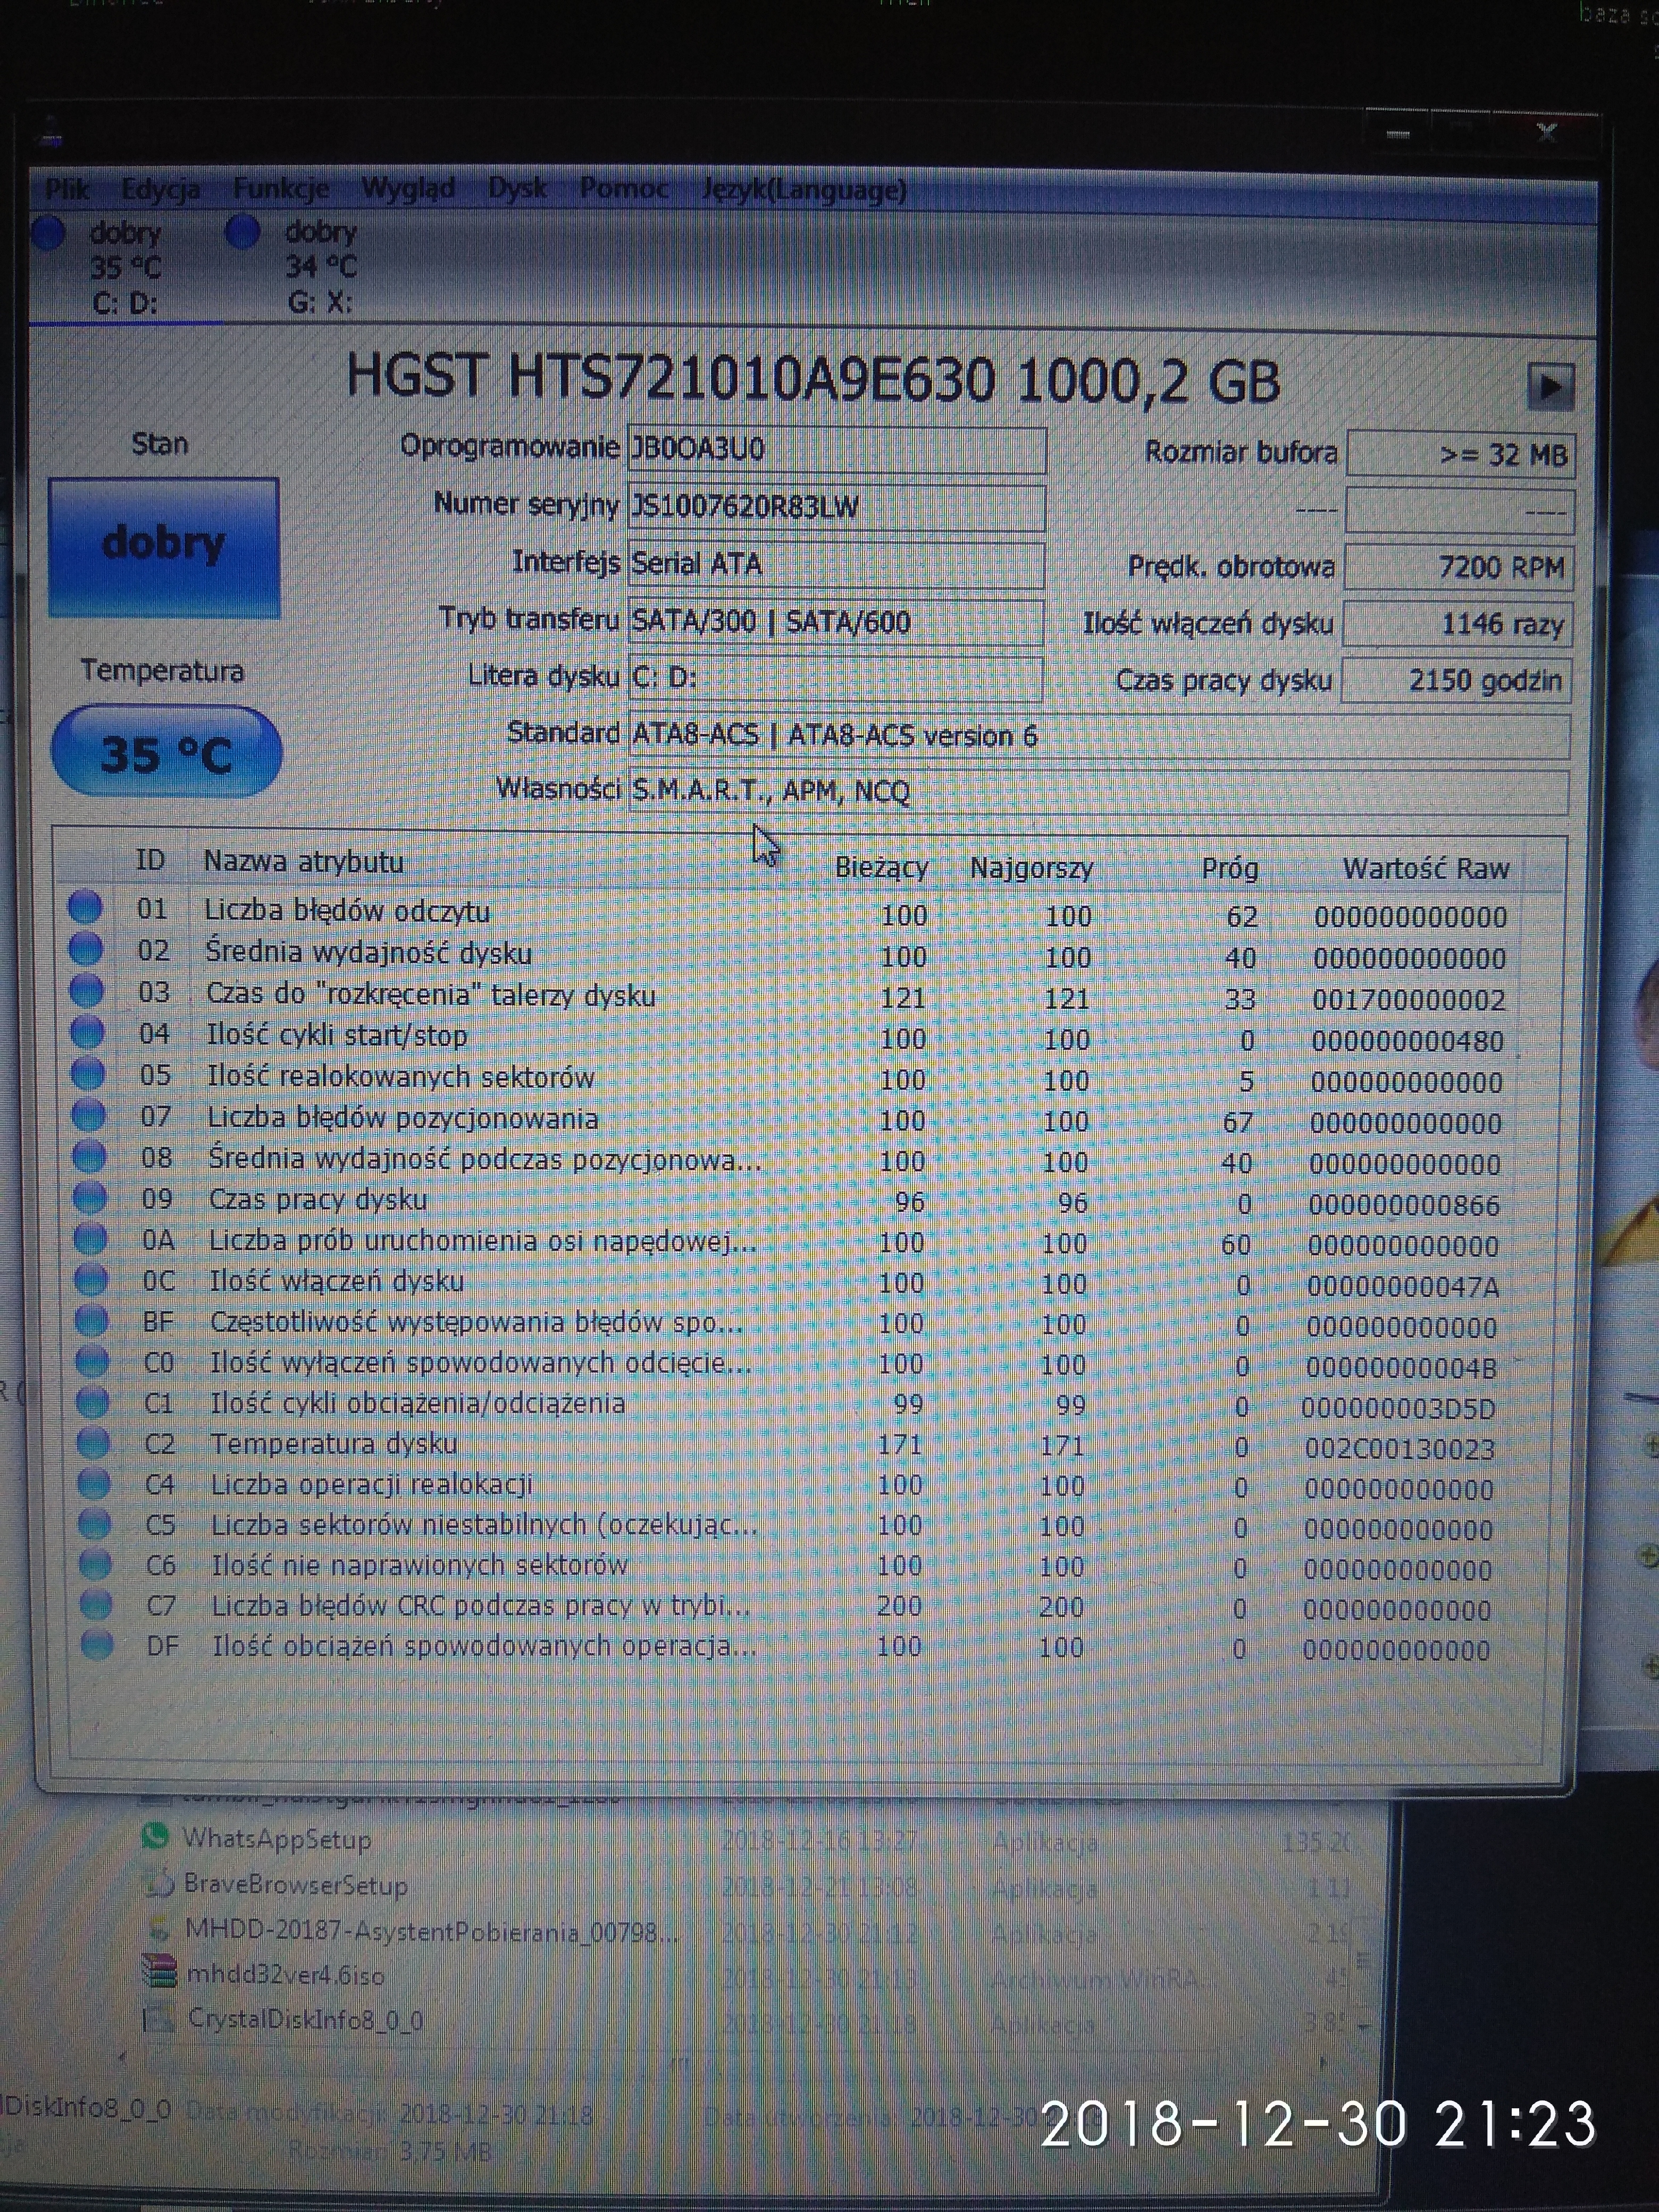Click status dot for 'Ilość realokowanych sektorów'
1659x2212 pixels.
coord(88,1074)
